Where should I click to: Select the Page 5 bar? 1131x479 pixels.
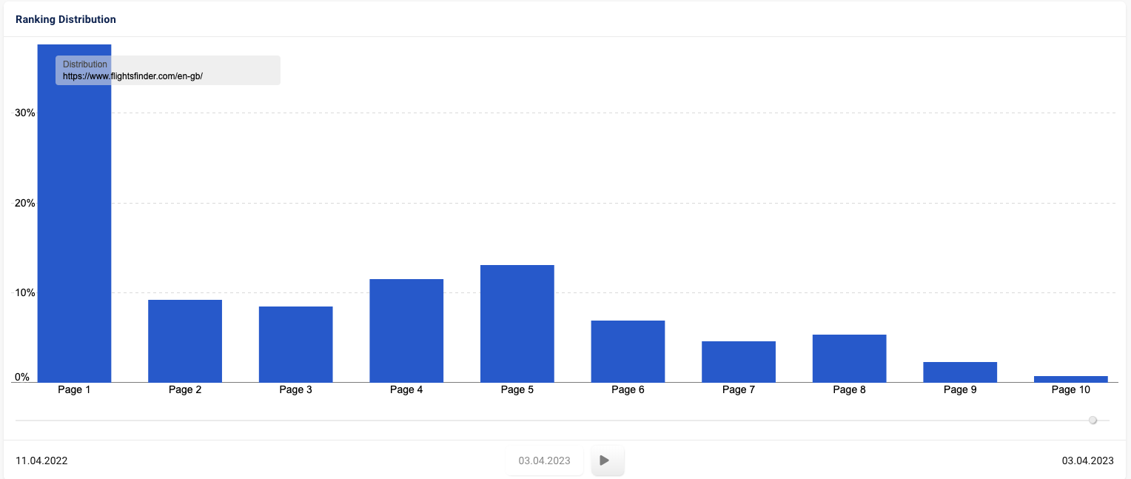[x=517, y=324]
